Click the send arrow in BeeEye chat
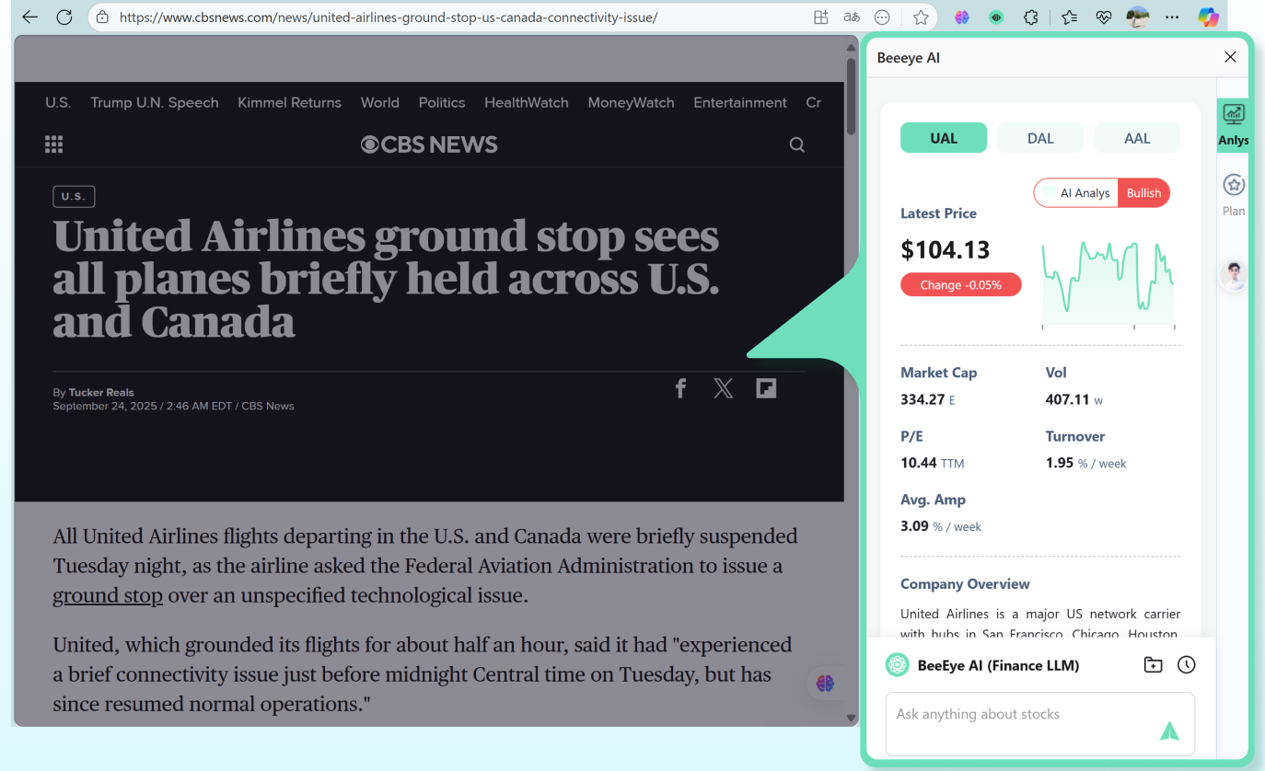This screenshot has width=1265, height=771. (1168, 731)
